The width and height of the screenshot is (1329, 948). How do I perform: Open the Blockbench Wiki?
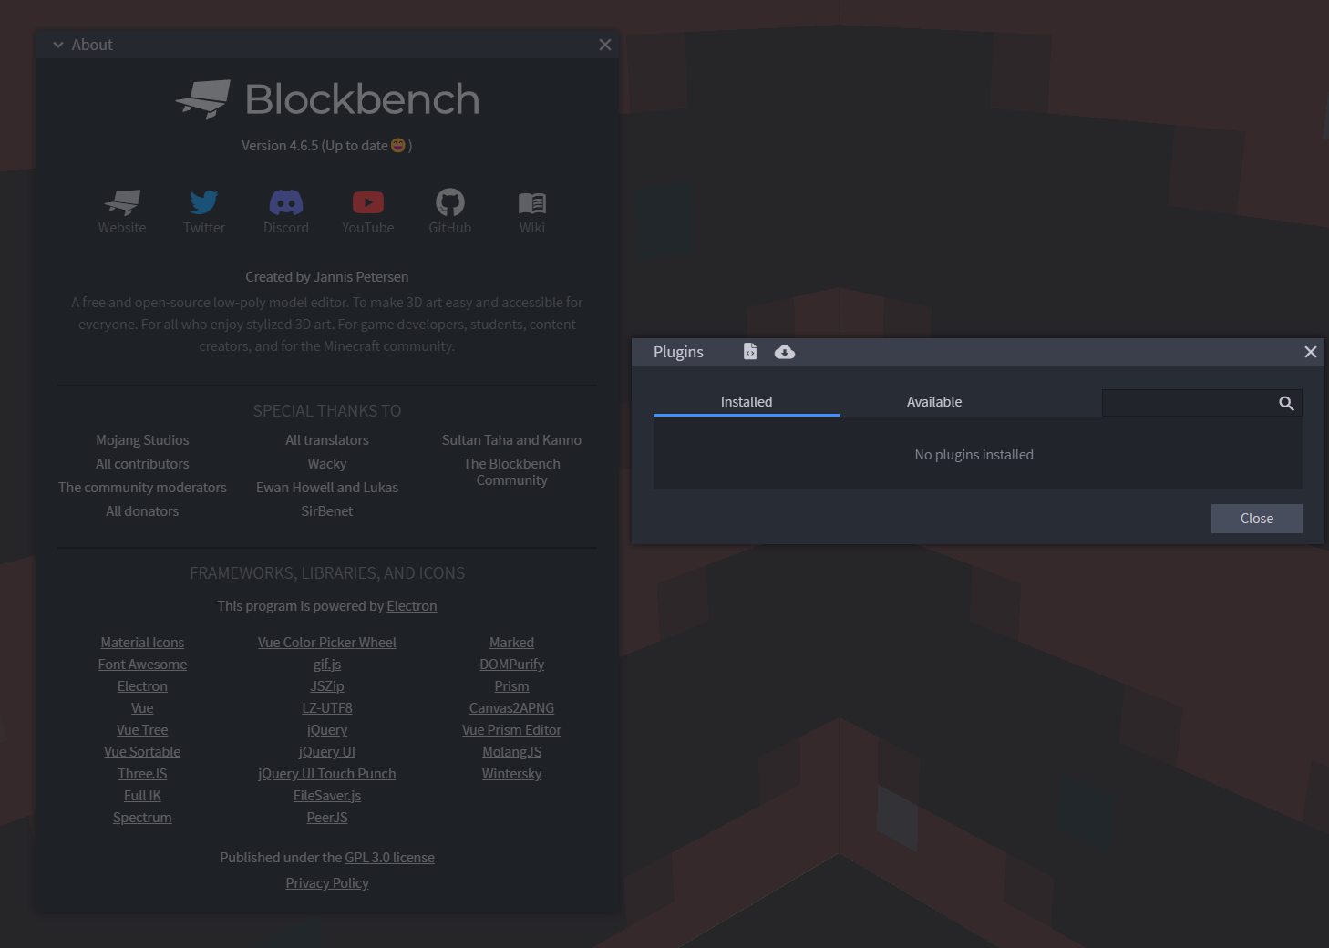coord(531,211)
